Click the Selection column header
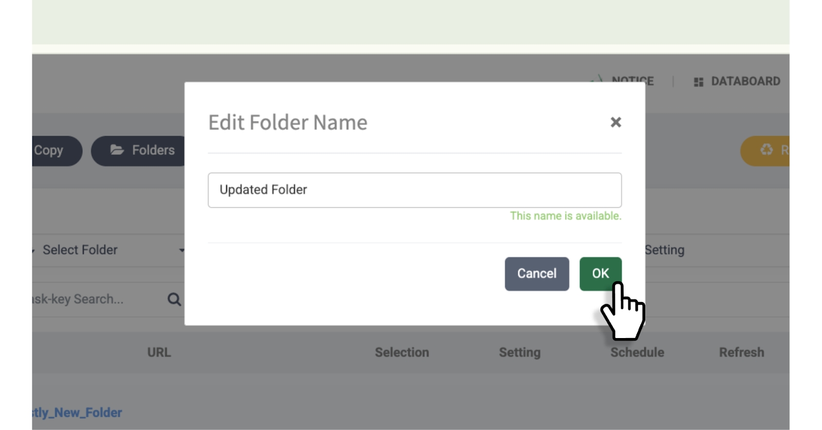Viewport: 822px width, 430px height. pyautogui.click(x=402, y=352)
